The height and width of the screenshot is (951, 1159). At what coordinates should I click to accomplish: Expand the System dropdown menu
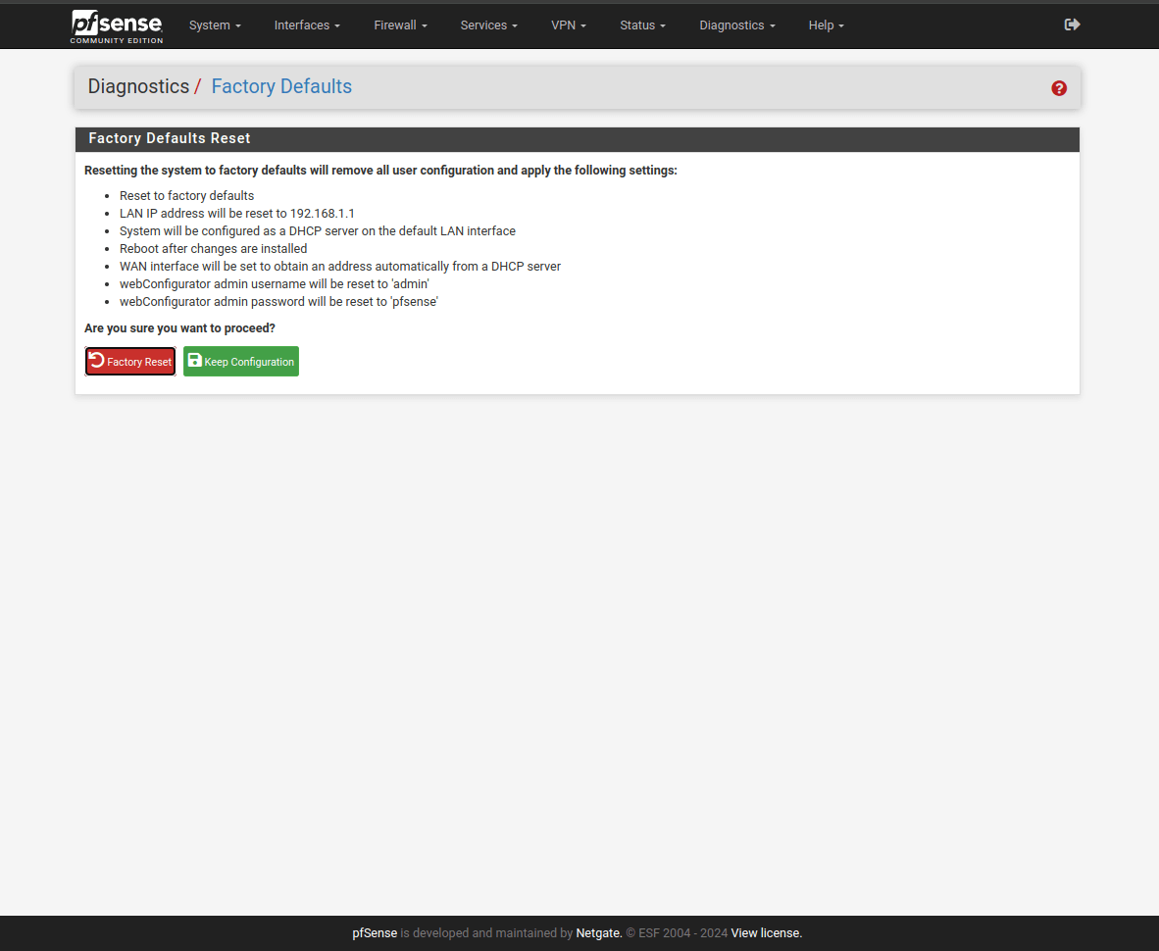click(x=215, y=25)
